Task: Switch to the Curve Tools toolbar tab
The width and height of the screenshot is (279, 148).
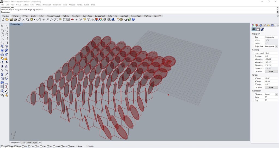Action: (x=87, y=16)
